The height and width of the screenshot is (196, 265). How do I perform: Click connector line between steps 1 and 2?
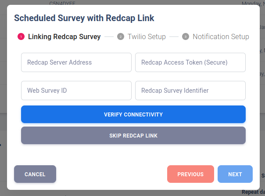pos(109,37)
